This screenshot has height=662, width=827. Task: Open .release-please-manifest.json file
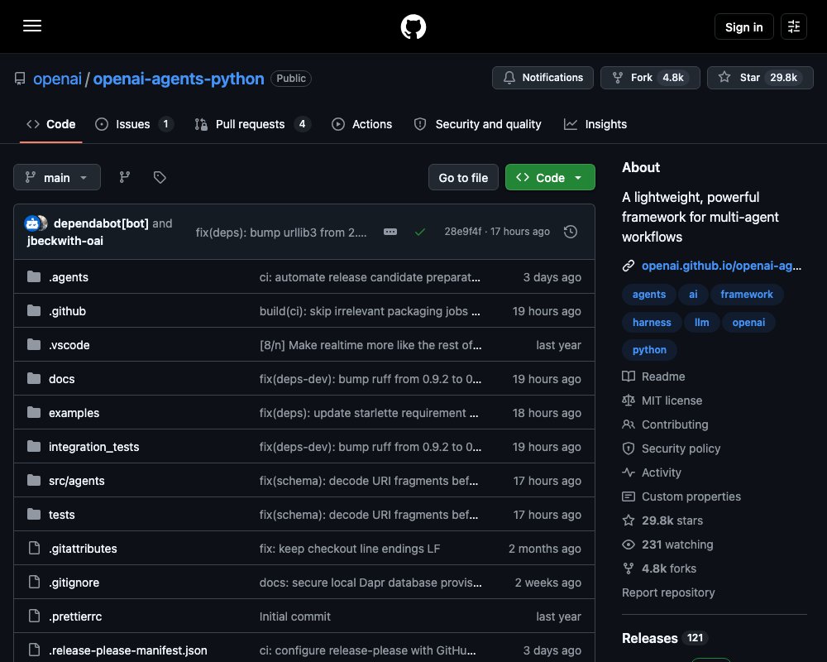(x=127, y=650)
